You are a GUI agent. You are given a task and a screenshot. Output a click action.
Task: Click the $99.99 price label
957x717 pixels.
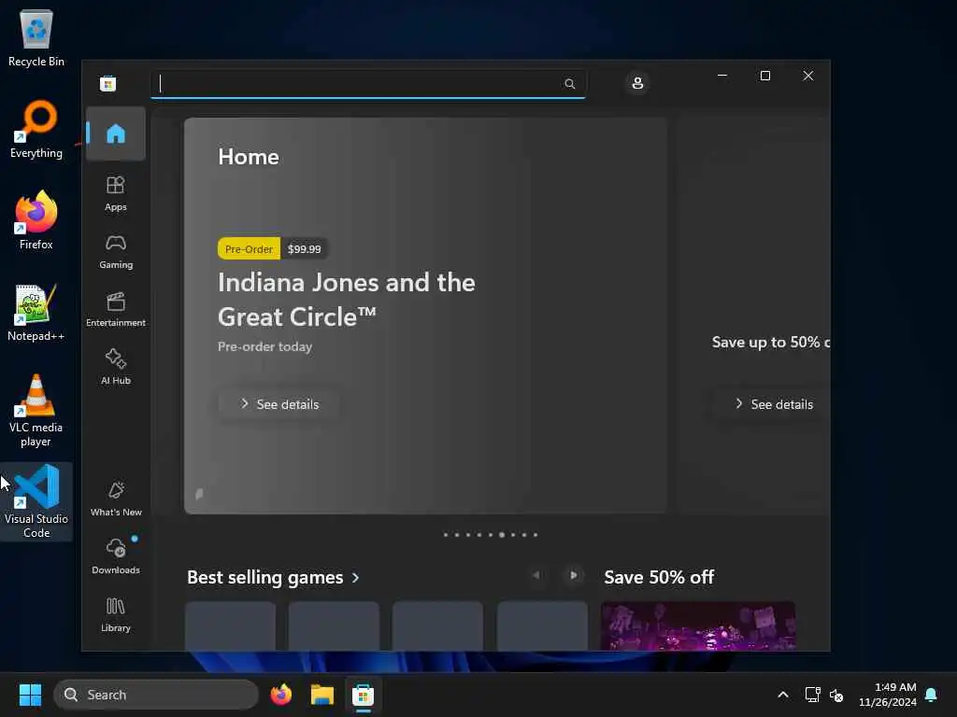click(304, 248)
